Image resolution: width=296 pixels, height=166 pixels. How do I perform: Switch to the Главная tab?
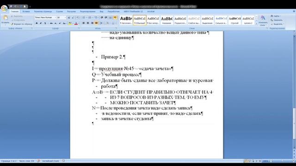(14, 12)
